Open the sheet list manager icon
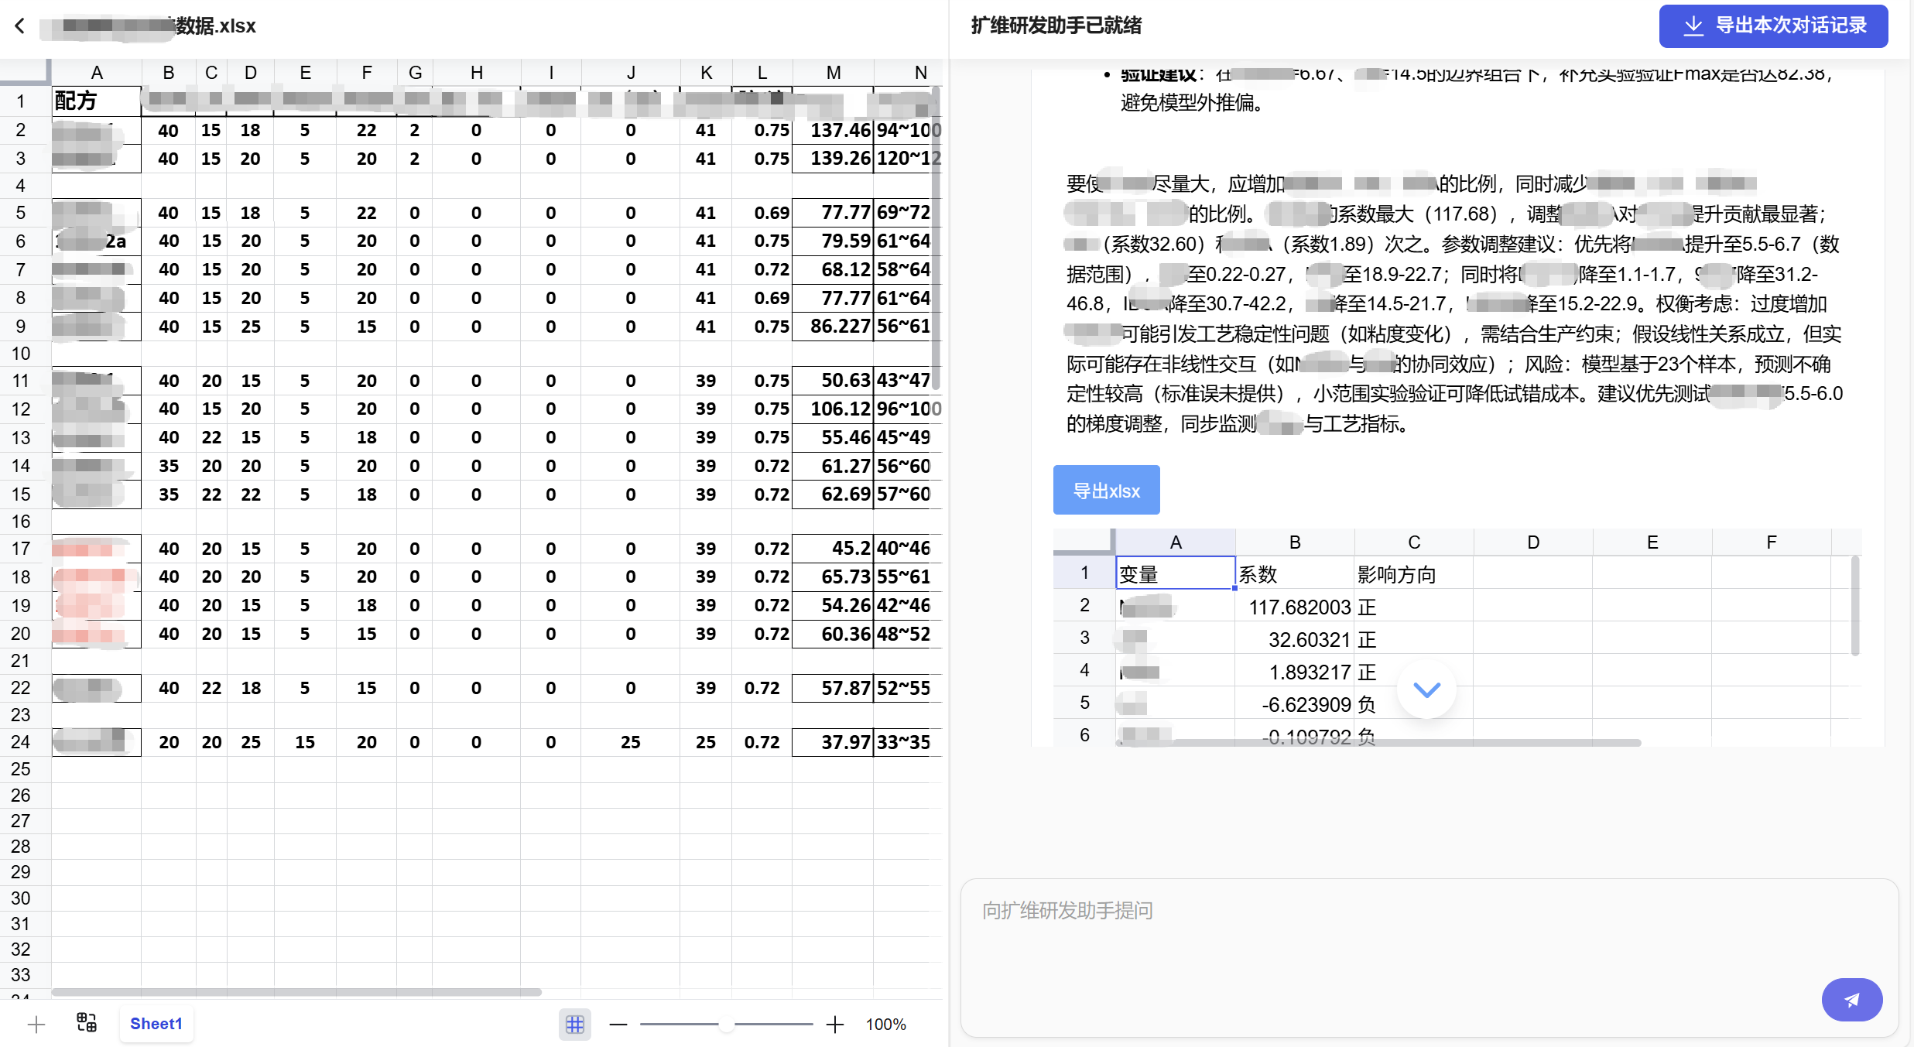1914x1047 pixels. [87, 1023]
